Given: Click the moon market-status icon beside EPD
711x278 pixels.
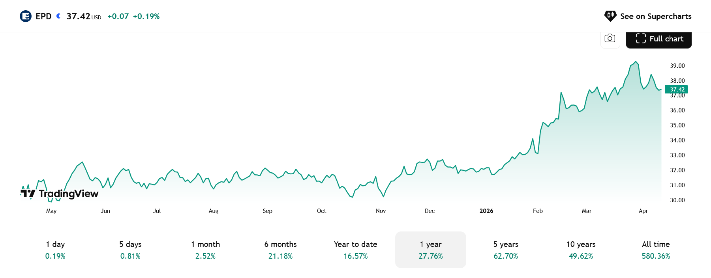Looking at the screenshot, I should (x=59, y=16).
